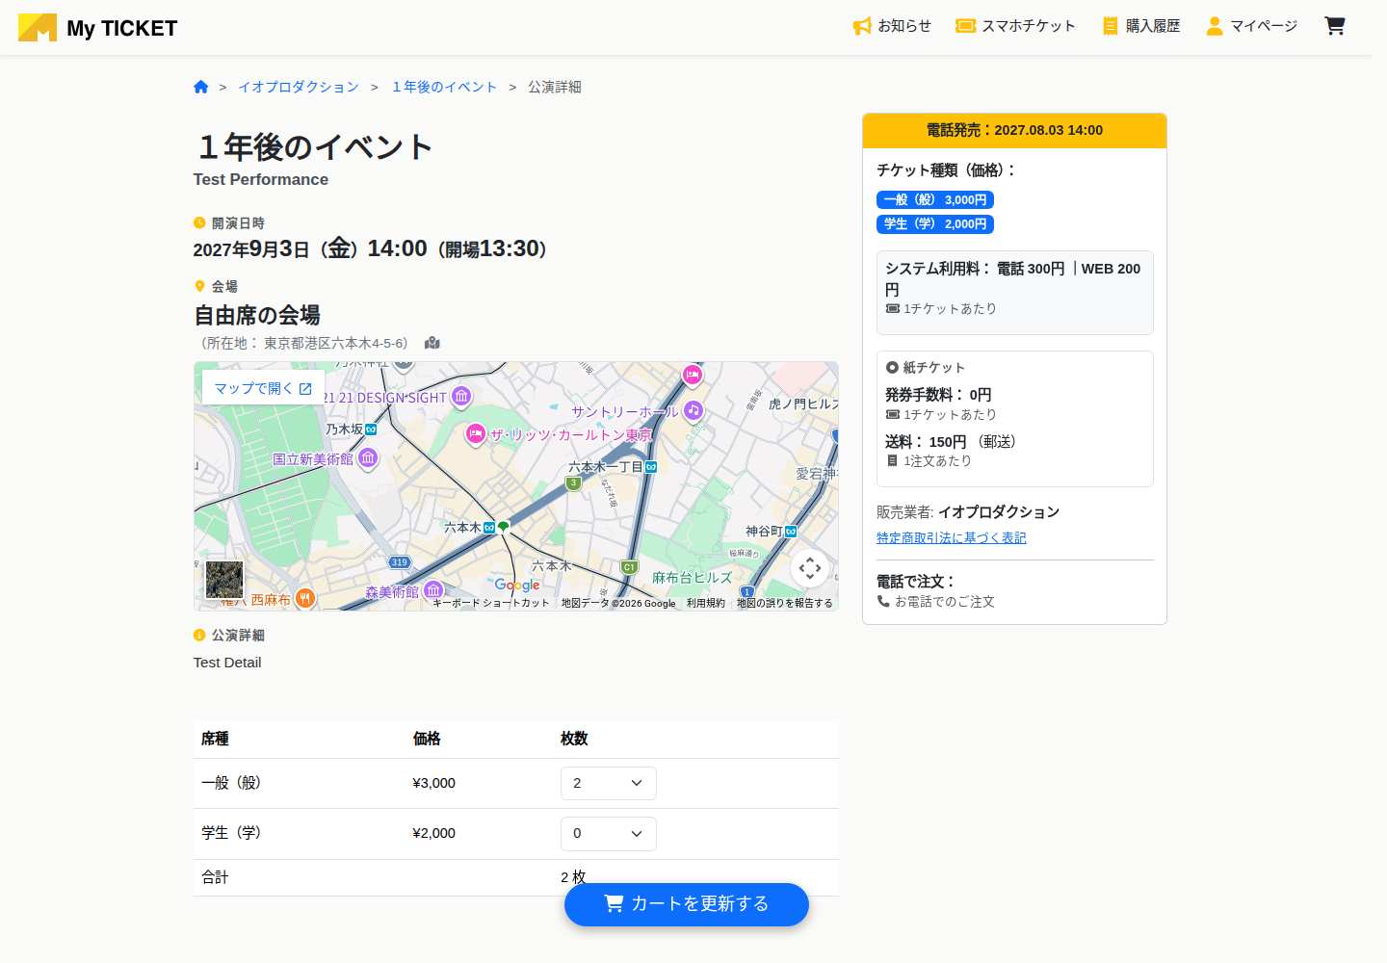Go to マイページ
1387x963 pixels.
(x=1251, y=26)
